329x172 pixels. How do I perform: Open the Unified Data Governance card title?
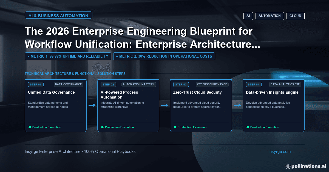[51, 92]
